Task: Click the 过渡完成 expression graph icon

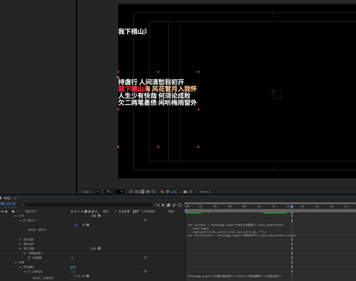Action: [x=80, y=276]
